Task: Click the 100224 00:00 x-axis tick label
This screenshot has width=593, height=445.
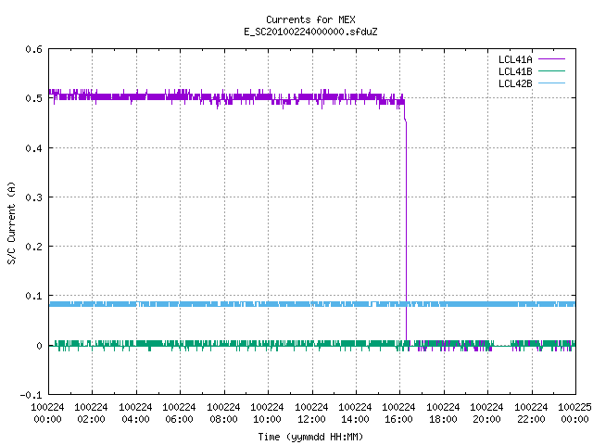Action: tap(47, 413)
